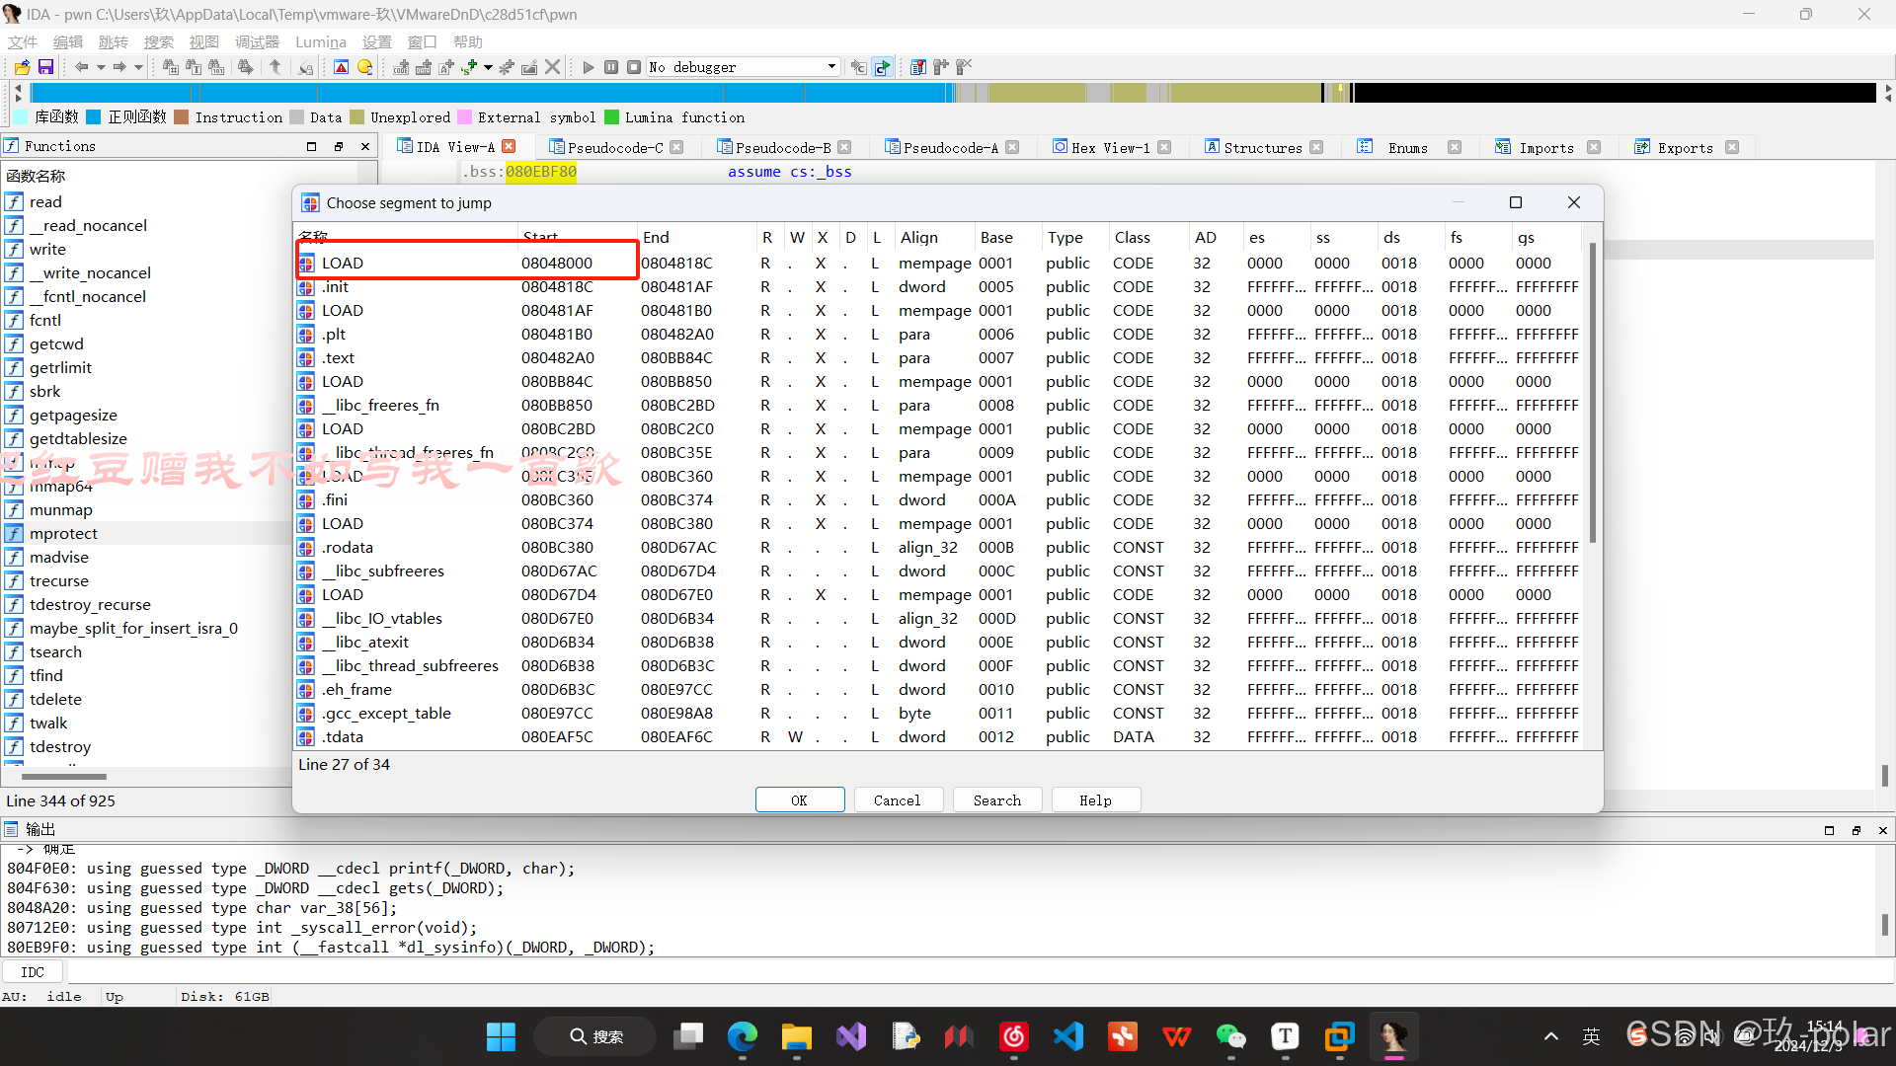
Task: Click the OK button in the jump dialog
Action: point(799,799)
